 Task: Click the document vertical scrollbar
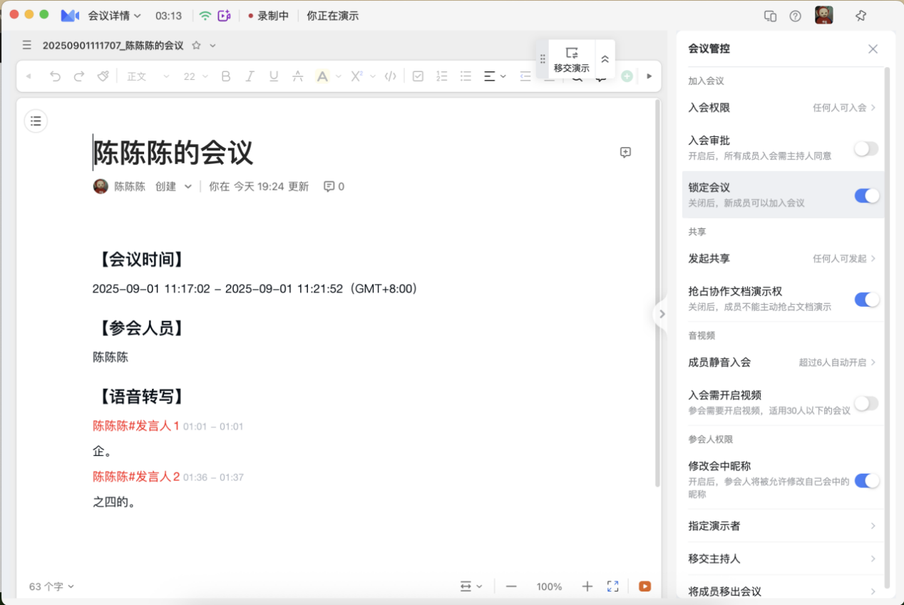657,293
